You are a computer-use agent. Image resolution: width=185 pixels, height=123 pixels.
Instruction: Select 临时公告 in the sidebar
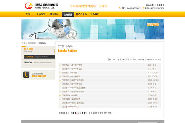coord(28,63)
